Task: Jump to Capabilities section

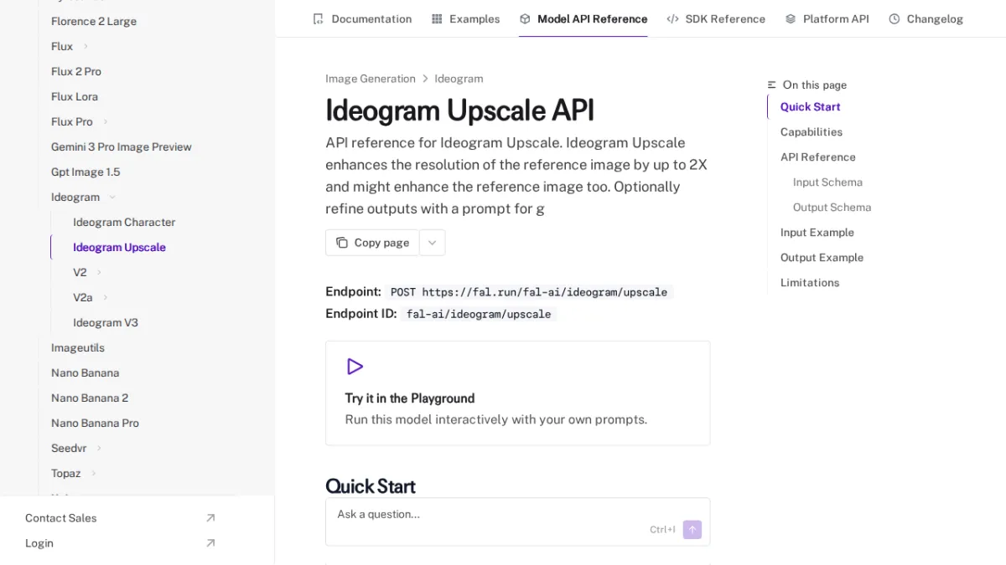Action: [812, 131]
